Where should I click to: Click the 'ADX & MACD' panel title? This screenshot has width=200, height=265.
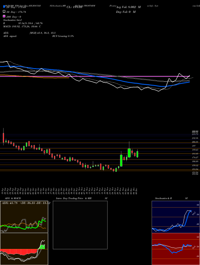13,198
